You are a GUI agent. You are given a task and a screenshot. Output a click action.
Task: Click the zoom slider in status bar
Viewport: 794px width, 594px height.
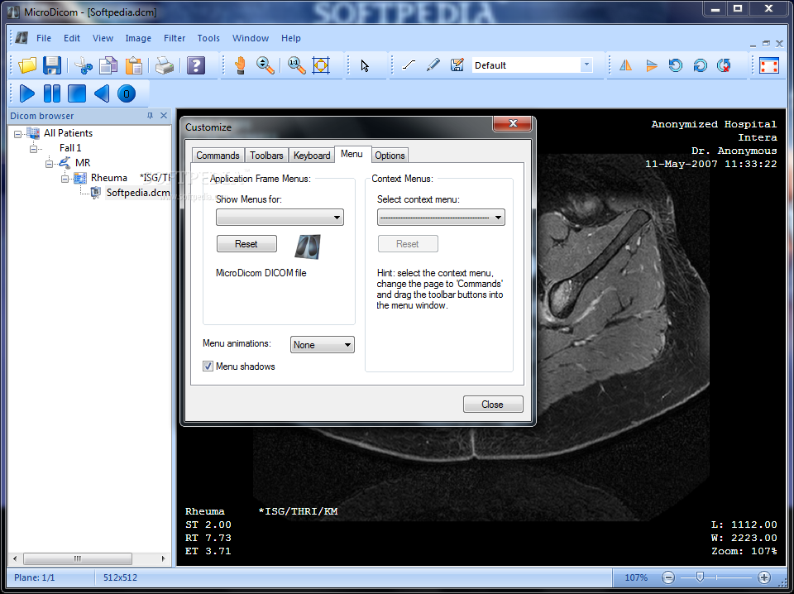[715, 577]
